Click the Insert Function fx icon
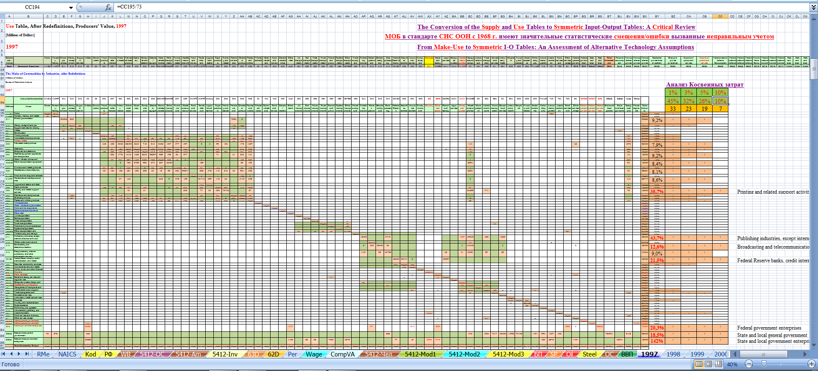 pyautogui.click(x=108, y=7)
